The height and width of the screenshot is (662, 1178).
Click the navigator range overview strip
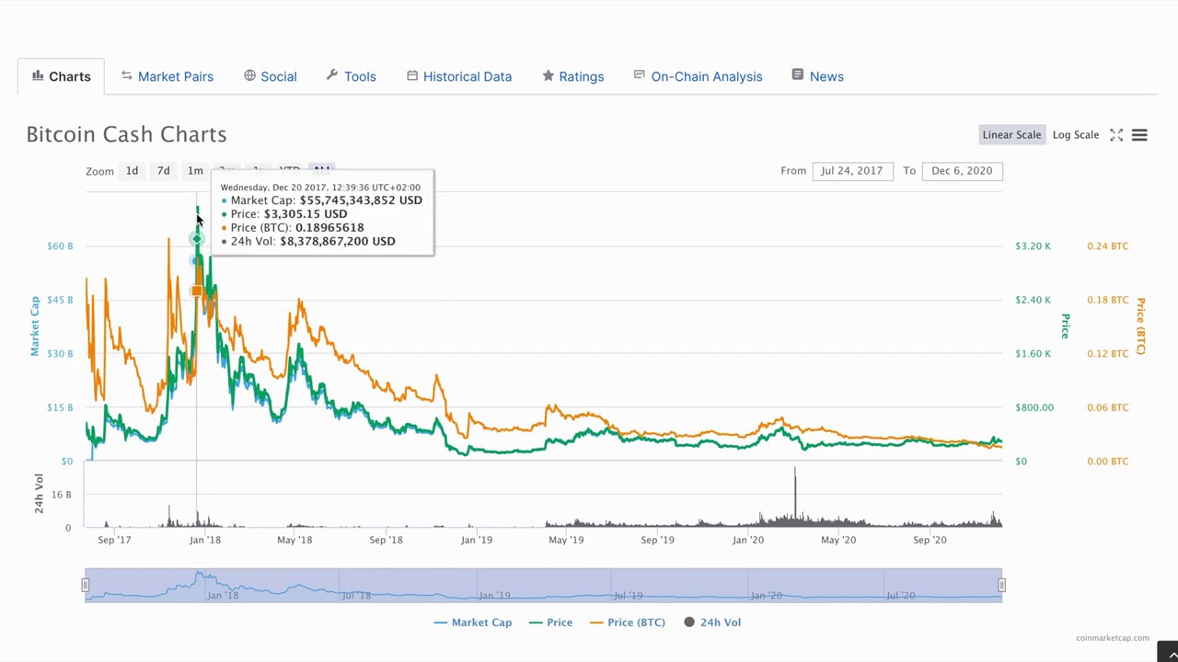[543, 585]
